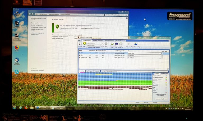Switch to the Space Management tab
The width and height of the screenshot is (203, 121).
[109, 41]
